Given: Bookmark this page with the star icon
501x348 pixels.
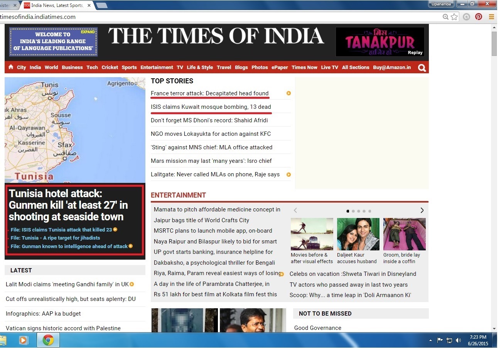Looking at the screenshot, I should [x=454, y=17].
